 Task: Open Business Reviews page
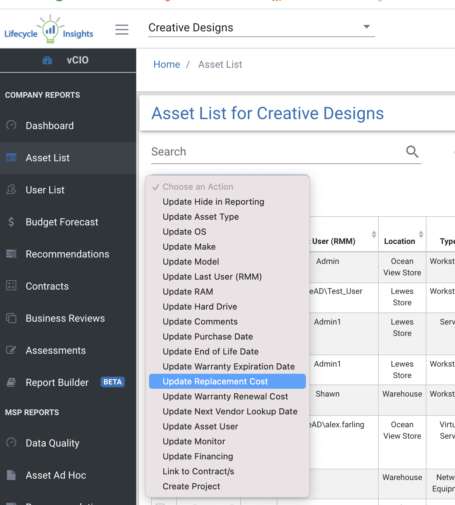point(68,318)
